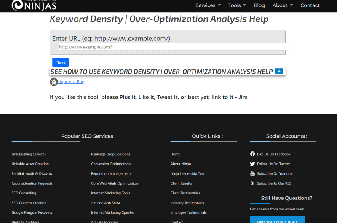The width and height of the screenshot is (337, 223).
Task: Open Link Building Services link
Action: (29, 154)
